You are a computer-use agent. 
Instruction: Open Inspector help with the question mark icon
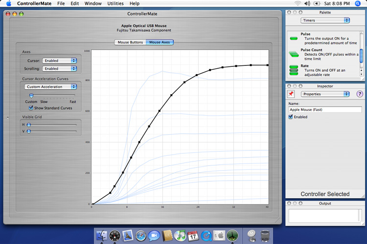pyautogui.click(x=360, y=94)
